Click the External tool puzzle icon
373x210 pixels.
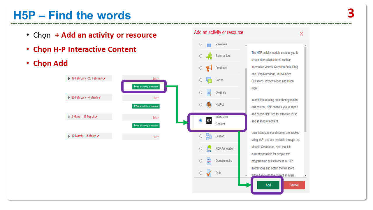(209, 56)
